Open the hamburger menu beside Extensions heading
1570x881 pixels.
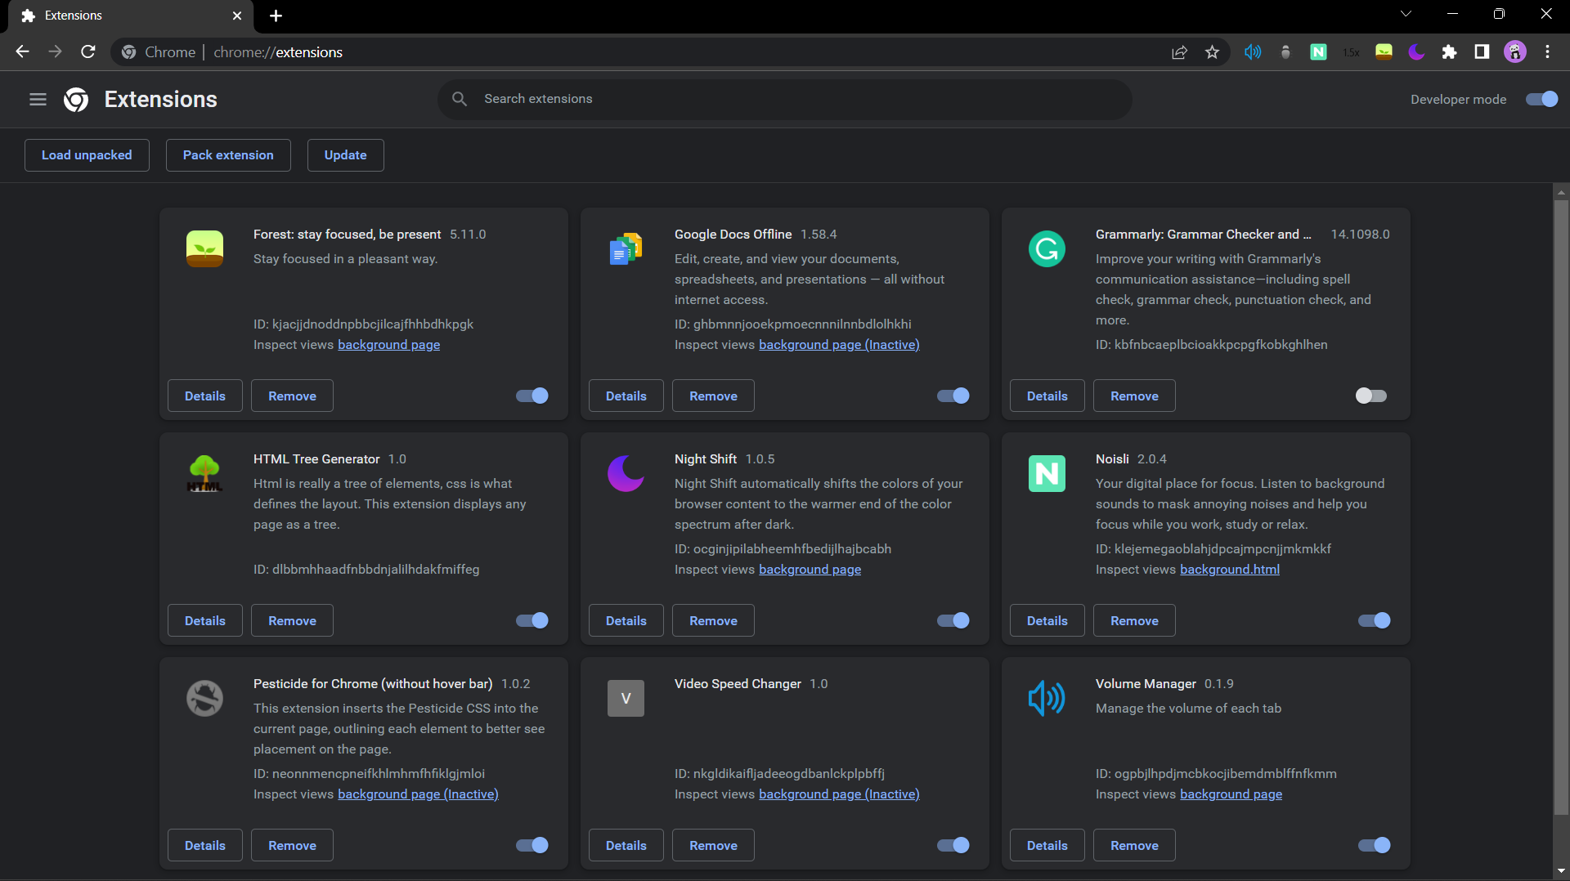pos(38,99)
